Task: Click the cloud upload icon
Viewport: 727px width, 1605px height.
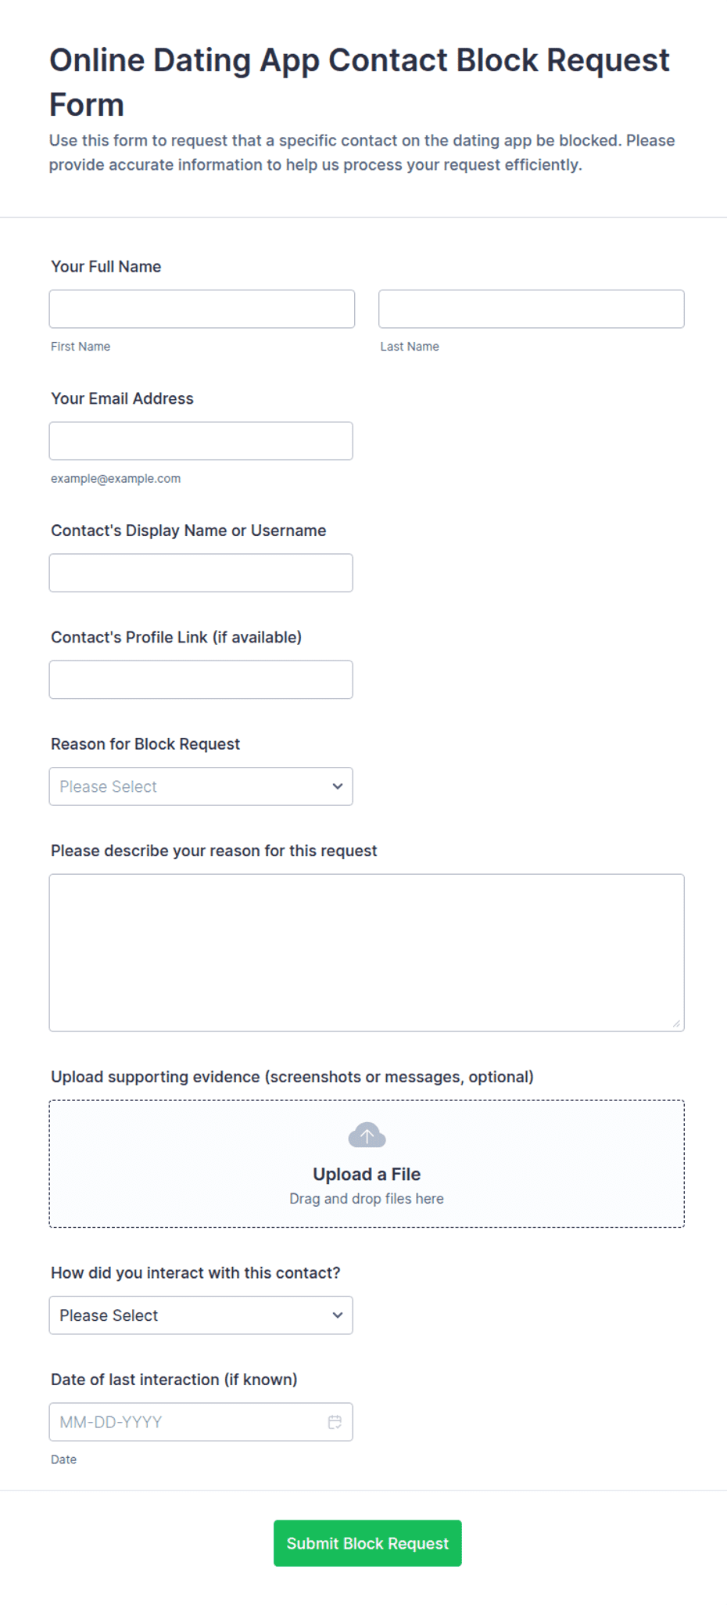Action: [367, 1135]
